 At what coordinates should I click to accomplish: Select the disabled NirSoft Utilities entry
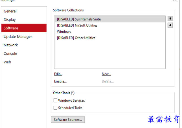(x=77, y=26)
